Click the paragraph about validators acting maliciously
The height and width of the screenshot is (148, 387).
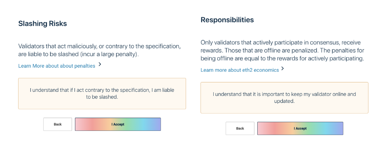(100, 50)
